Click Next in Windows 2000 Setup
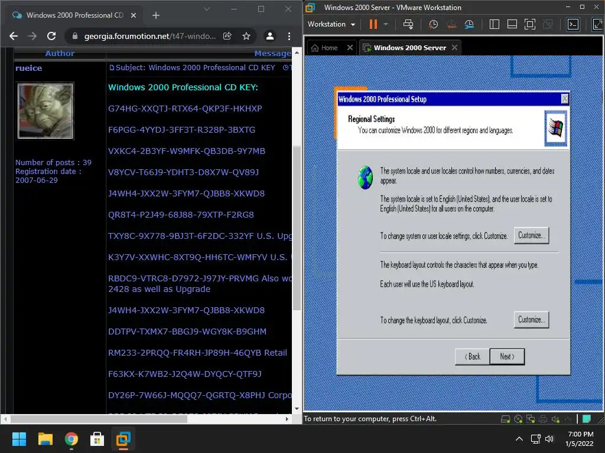Viewport: 605px width, 453px height. point(507,357)
